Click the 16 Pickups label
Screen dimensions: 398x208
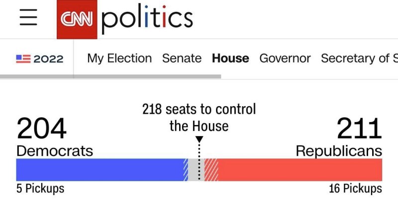point(355,189)
